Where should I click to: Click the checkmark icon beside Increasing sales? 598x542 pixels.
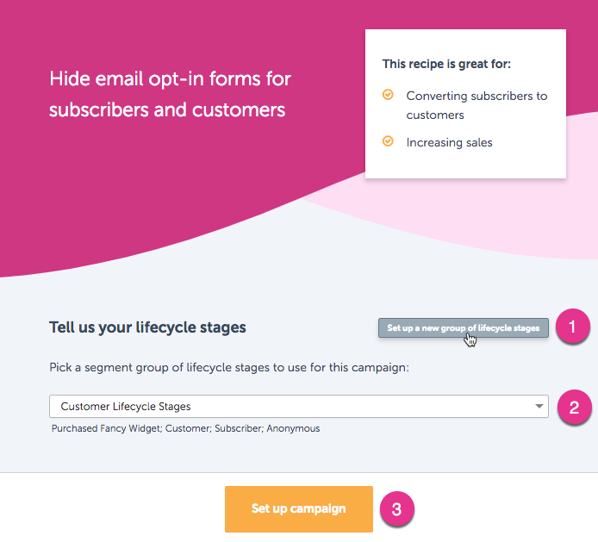coord(388,141)
